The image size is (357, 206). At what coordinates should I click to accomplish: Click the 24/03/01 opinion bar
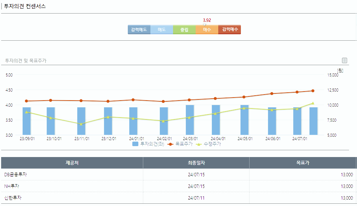[190, 120]
